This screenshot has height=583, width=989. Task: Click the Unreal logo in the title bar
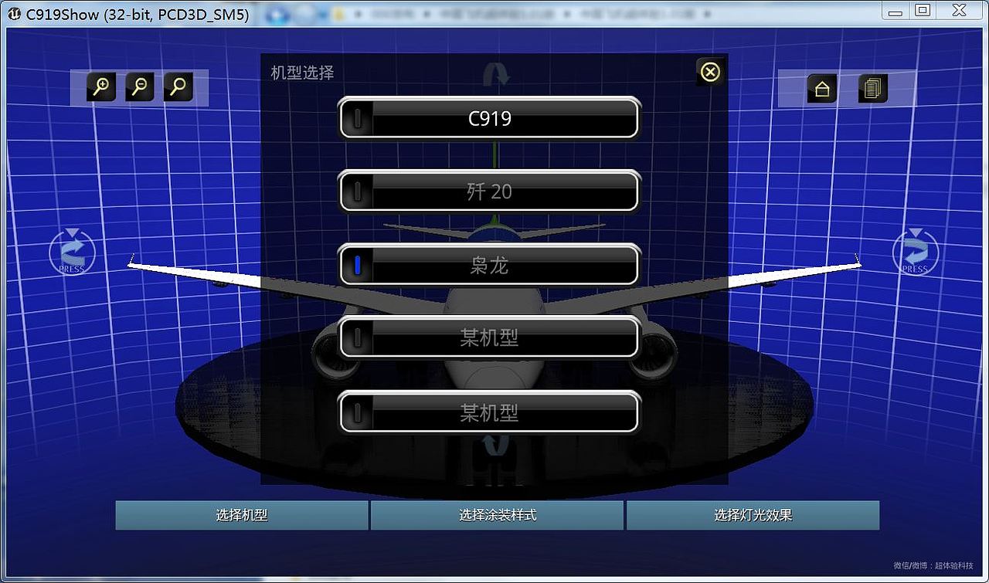[x=13, y=13]
